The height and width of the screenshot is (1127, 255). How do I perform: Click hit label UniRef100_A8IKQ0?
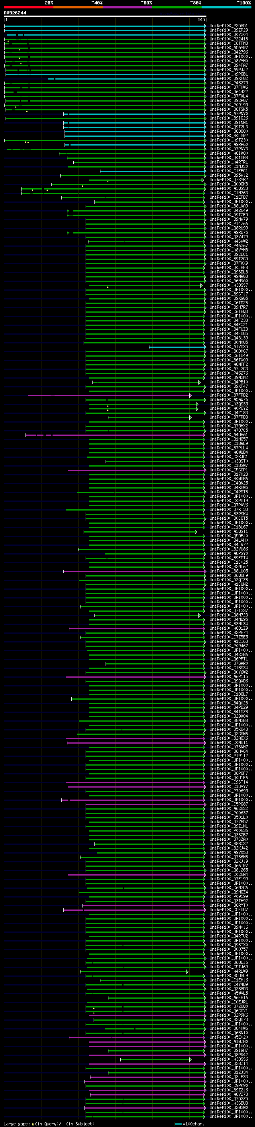pos(228,153)
